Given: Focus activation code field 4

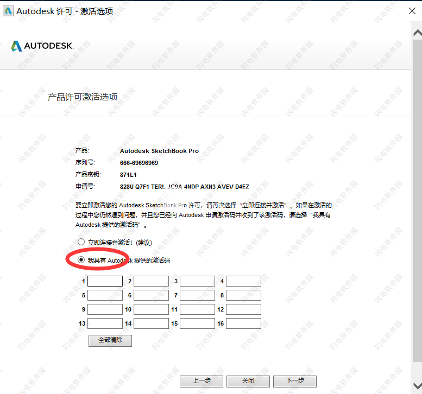Looking at the screenshot, I should pos(243,281).
